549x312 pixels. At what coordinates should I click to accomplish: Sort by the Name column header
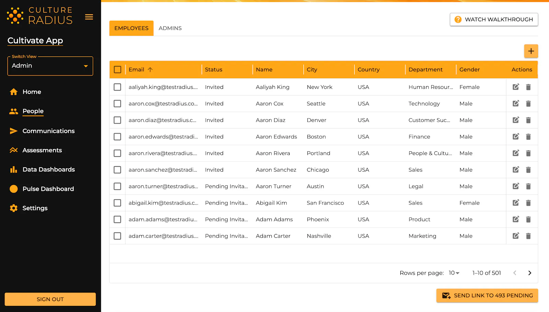(x=264, y=69)
